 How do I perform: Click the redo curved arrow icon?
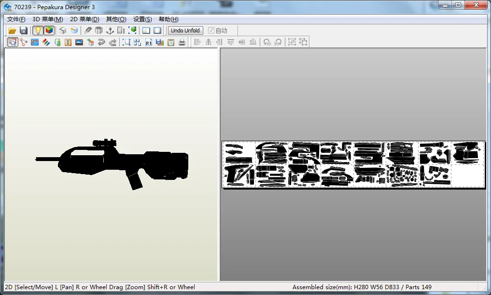click(112, 43)
